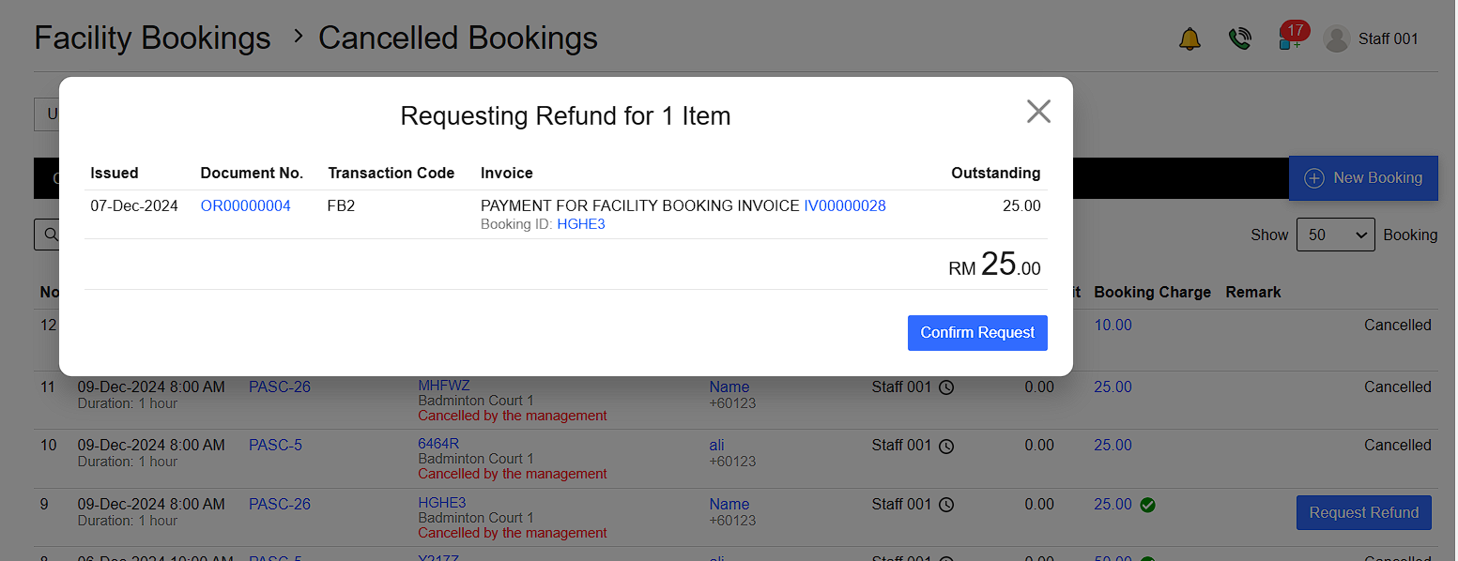Open PASC-5 unit link in row 10

(275, 446)
